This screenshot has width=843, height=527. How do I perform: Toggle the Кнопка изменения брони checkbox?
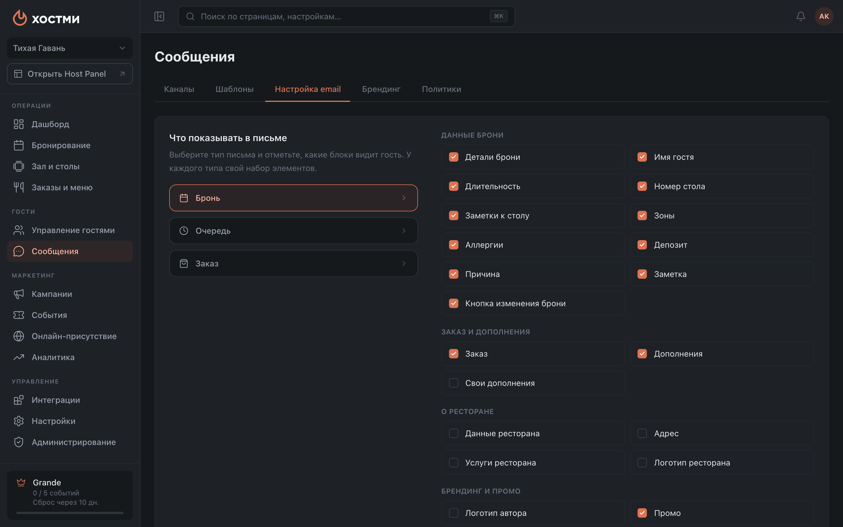(x=453, y=303)
